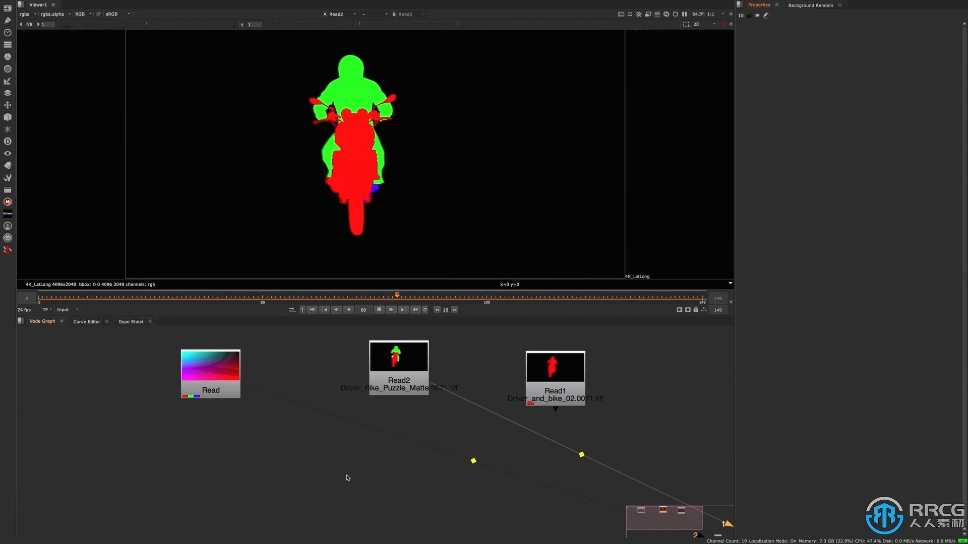This screenshot has height=544, width=968.
Task: Switch to Curve Editor tab
Action: pos(86,321)
